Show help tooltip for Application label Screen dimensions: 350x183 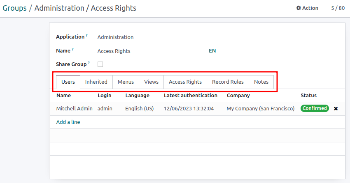pyautogui.click(x=87, y=36)
